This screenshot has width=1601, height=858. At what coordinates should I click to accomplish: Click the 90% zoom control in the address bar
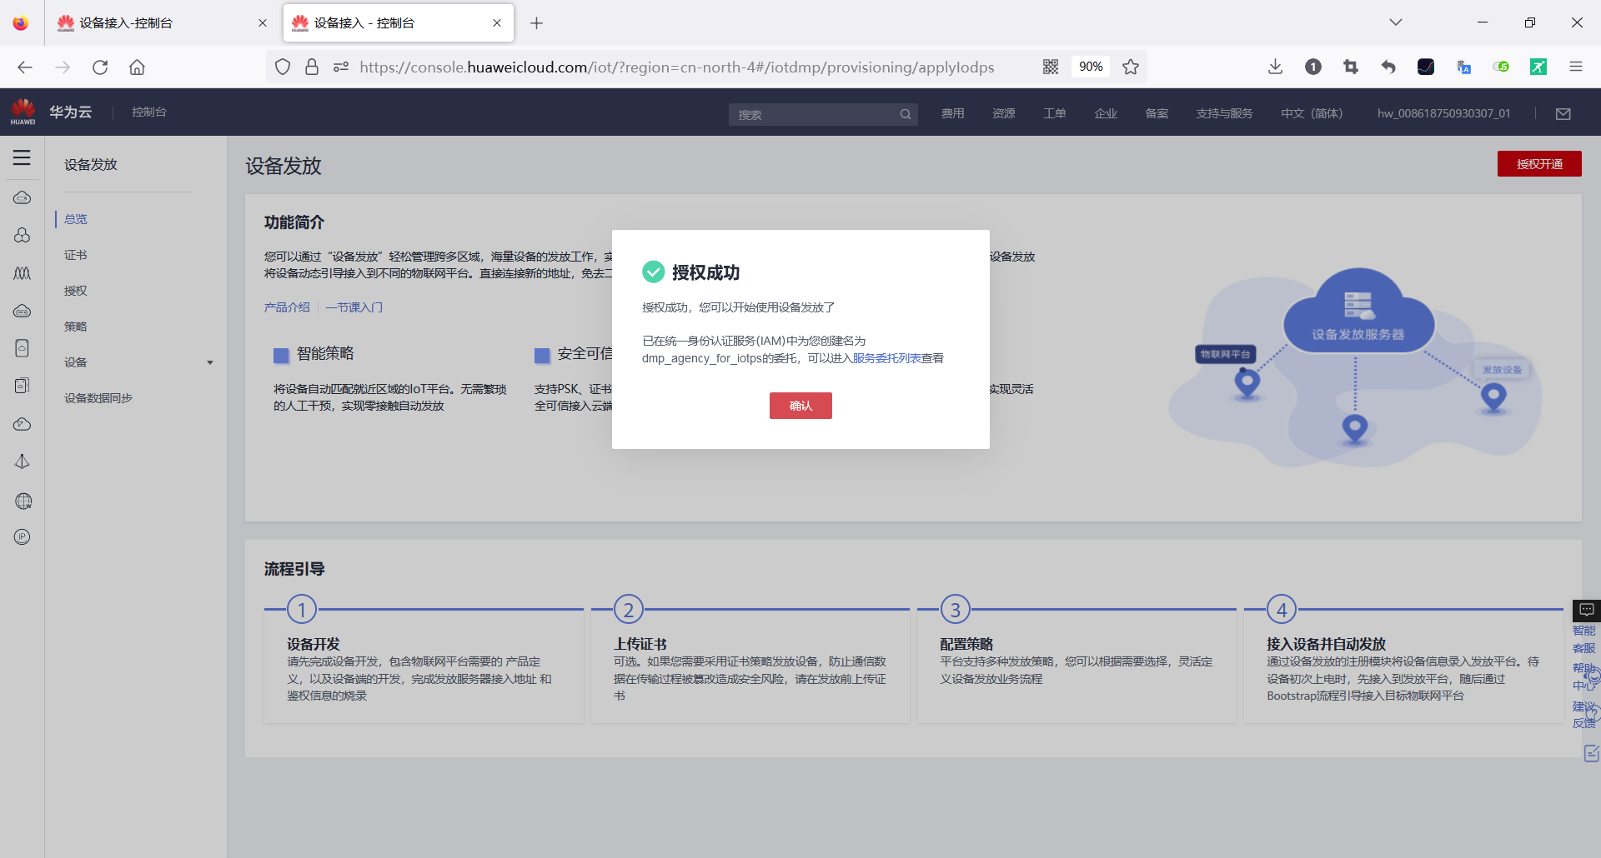1090,67
